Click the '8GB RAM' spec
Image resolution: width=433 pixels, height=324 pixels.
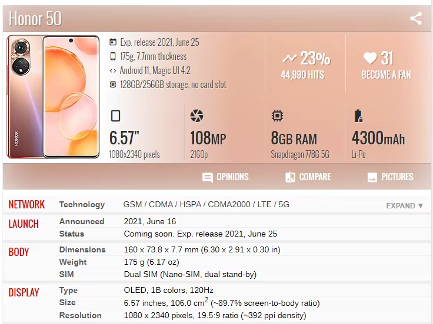[x=294, y=138]
